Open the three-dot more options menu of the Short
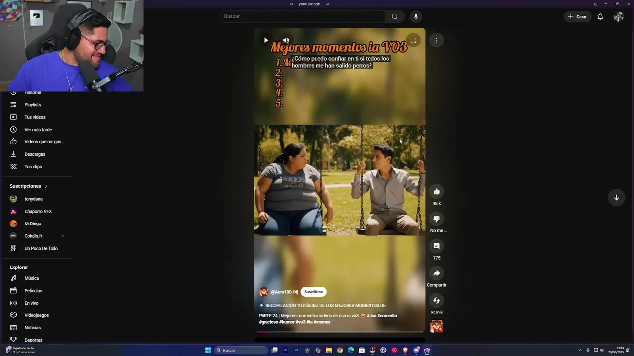This screenshot has width=634, height=356. pyautogui.click(x=436, y=40)
